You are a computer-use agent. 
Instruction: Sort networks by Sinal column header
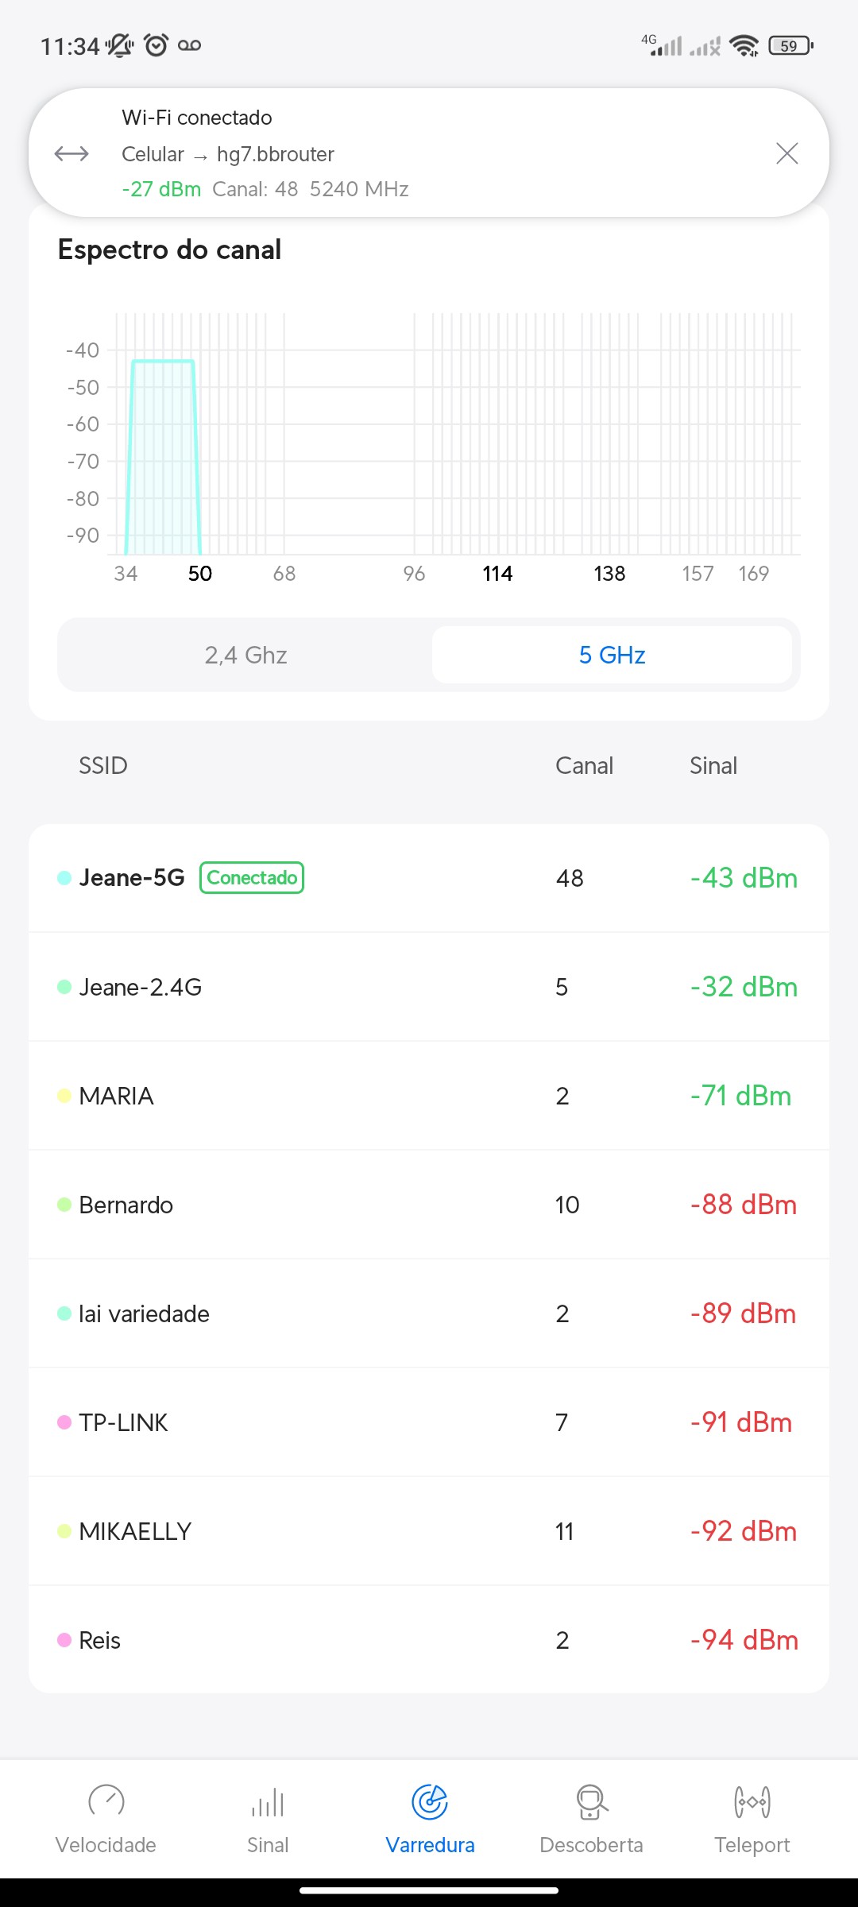point(713,766)
